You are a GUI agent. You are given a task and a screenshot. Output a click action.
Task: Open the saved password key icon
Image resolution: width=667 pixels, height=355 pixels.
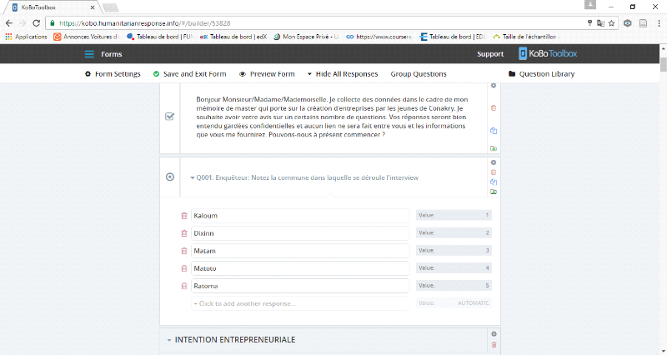(589, 23)
